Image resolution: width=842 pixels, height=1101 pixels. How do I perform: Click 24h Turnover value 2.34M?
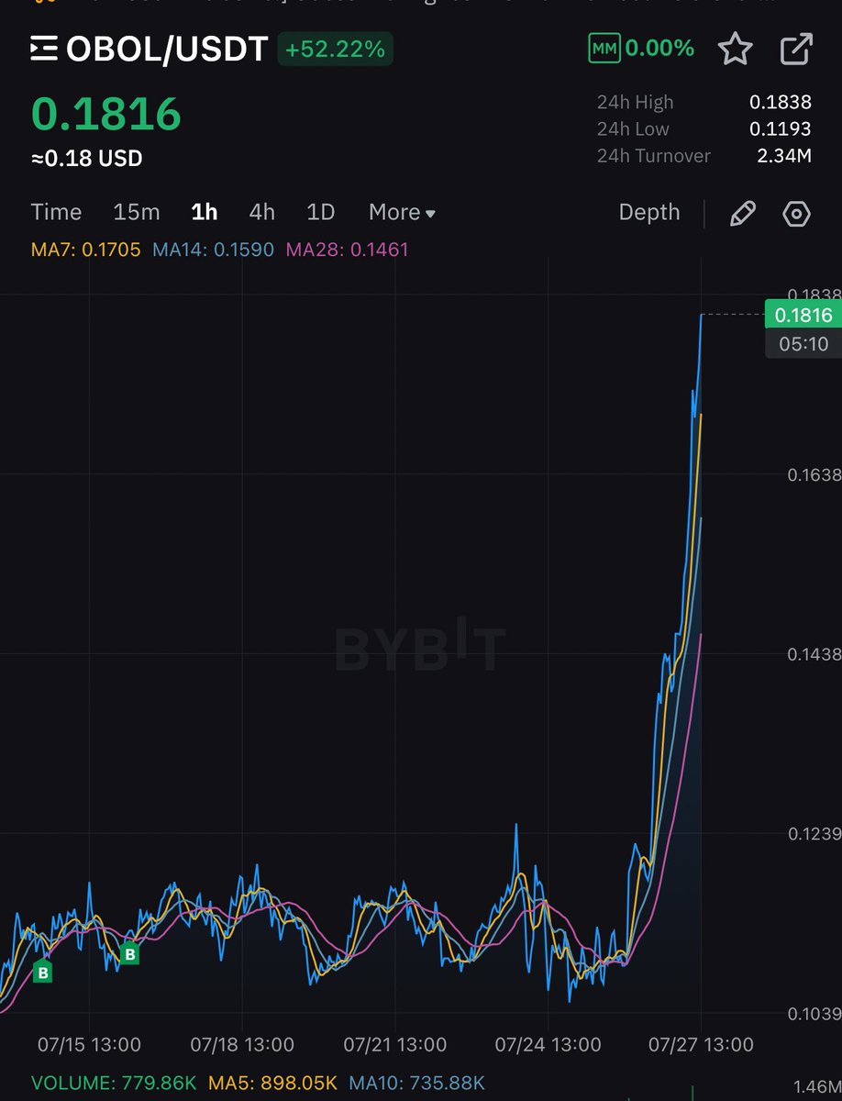[784, 156]
